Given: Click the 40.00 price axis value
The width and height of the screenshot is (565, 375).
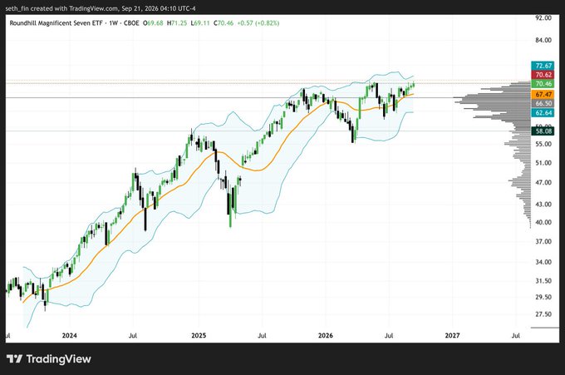Looking at the screenshot, I should pos(543,222).
